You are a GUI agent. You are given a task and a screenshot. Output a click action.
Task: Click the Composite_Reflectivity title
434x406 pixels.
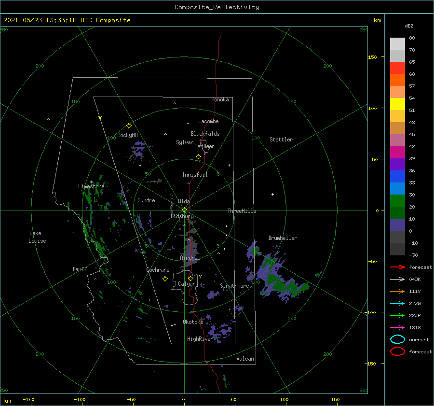pyautogui.click(x=217, y=7)
